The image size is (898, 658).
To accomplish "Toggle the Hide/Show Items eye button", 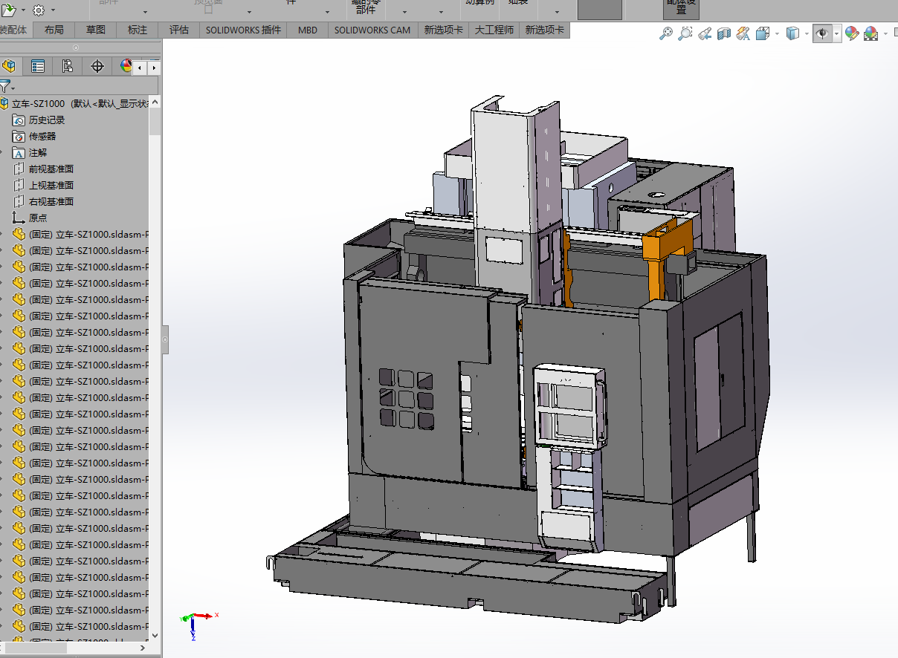I will (x=822, y=33).
